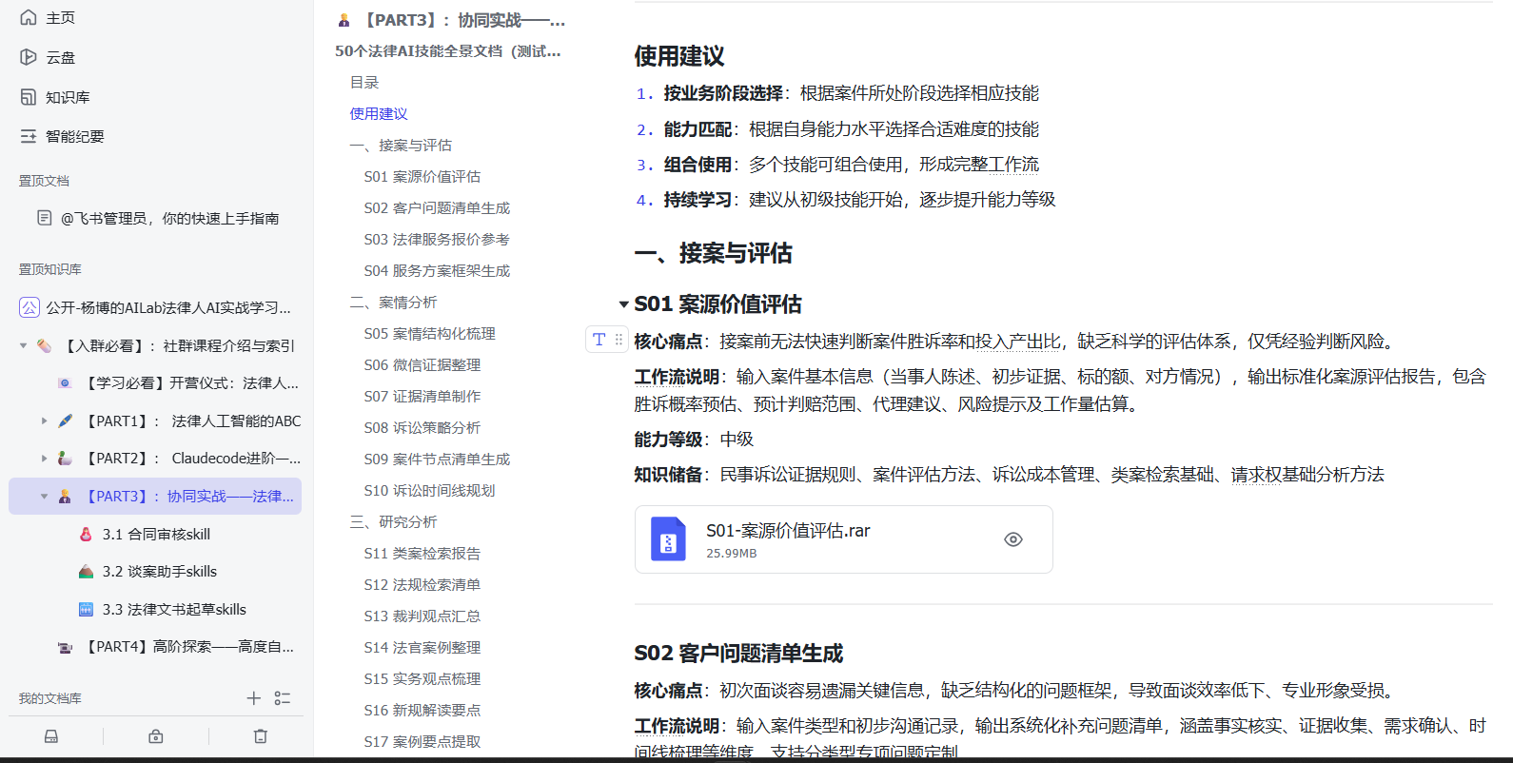The width and height of the screenshot is (1513, 763).
Task: Open trash bin icon at sidebar bottom
Action: 261,736
